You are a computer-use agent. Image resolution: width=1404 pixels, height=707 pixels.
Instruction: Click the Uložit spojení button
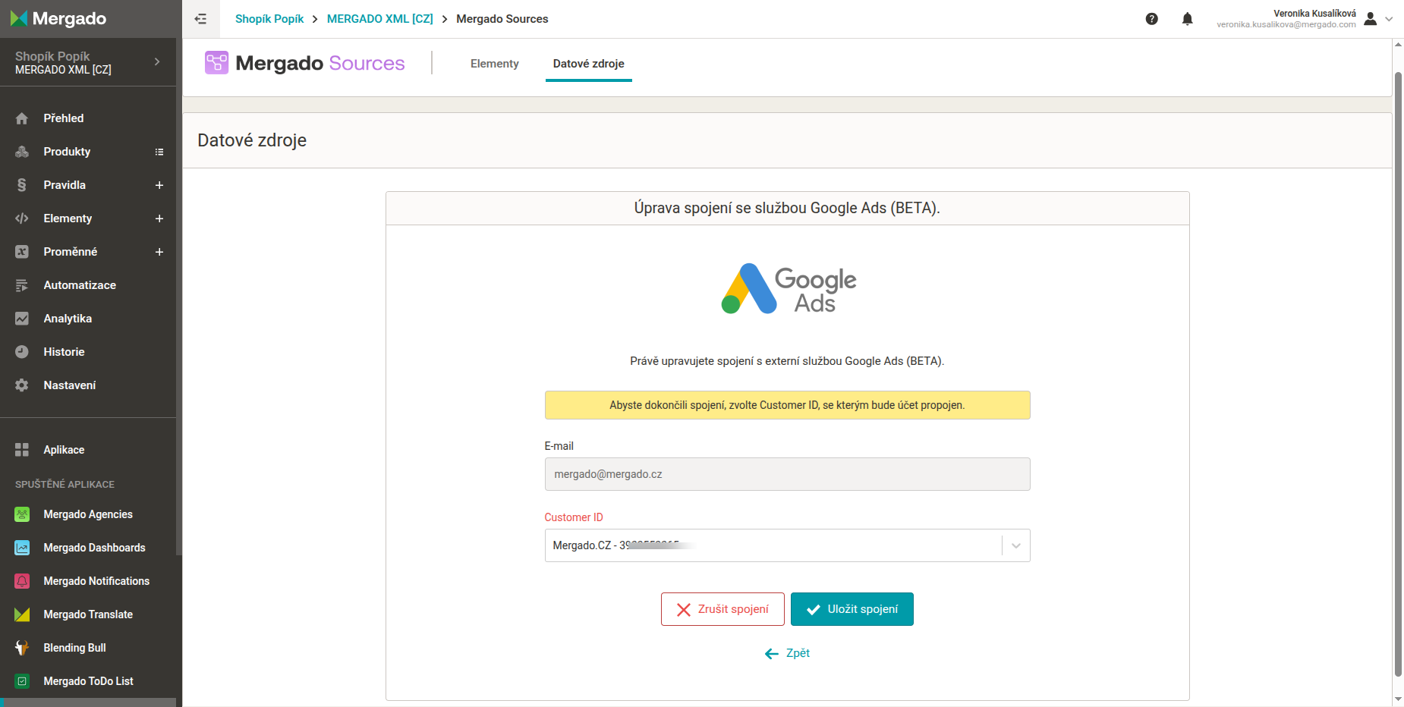852,609
